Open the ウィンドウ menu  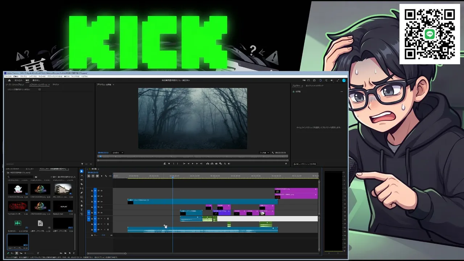75,76
